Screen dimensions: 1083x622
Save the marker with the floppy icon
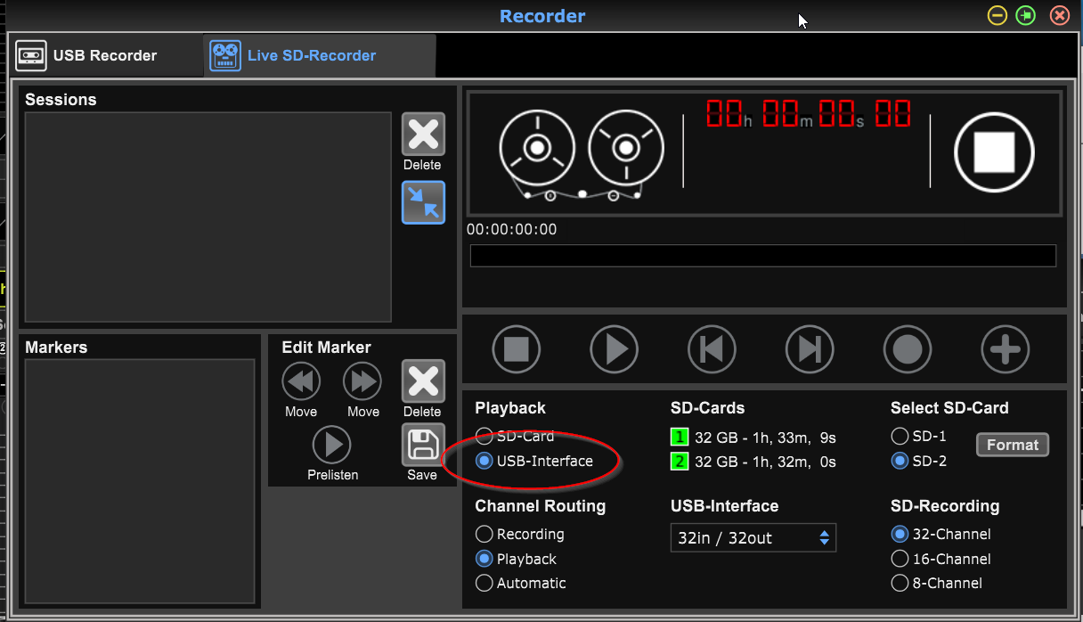(x=423, y=445)
